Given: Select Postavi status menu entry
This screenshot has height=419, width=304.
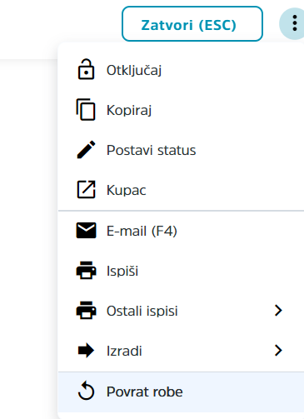Looking at the screenshot, I should pyautogui.click(x=181, y=150).
